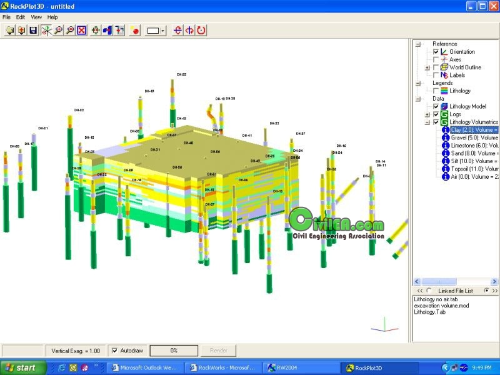Click the RockPlot3D taskbar button
This screenshot has width=500, height=375.
(379, 367)
